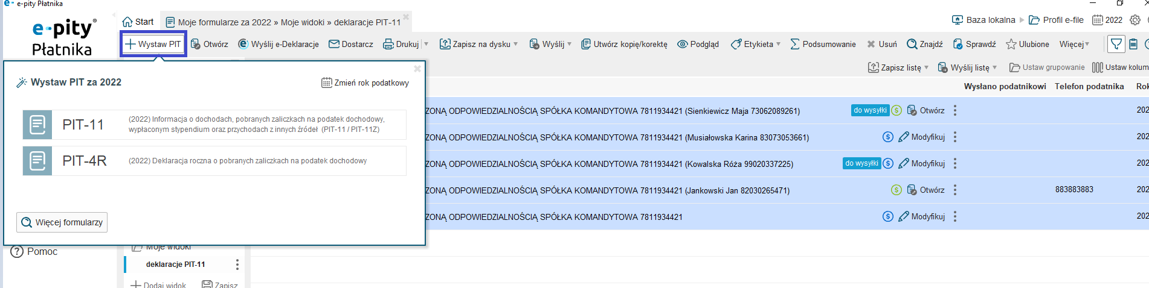1149x288 pixels.
Task: Click the Baza lokalna monitor icon
Action: (x=957, y=20)
